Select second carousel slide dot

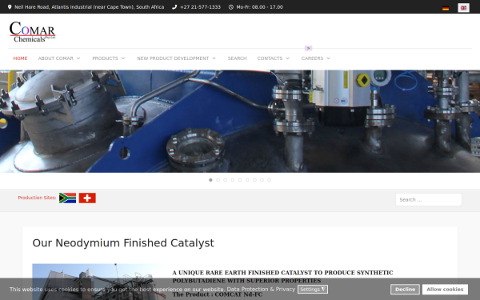(218, 180)
